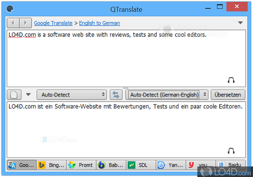Open the source language Auto-Detect dropdown

[x=72, y=95]
